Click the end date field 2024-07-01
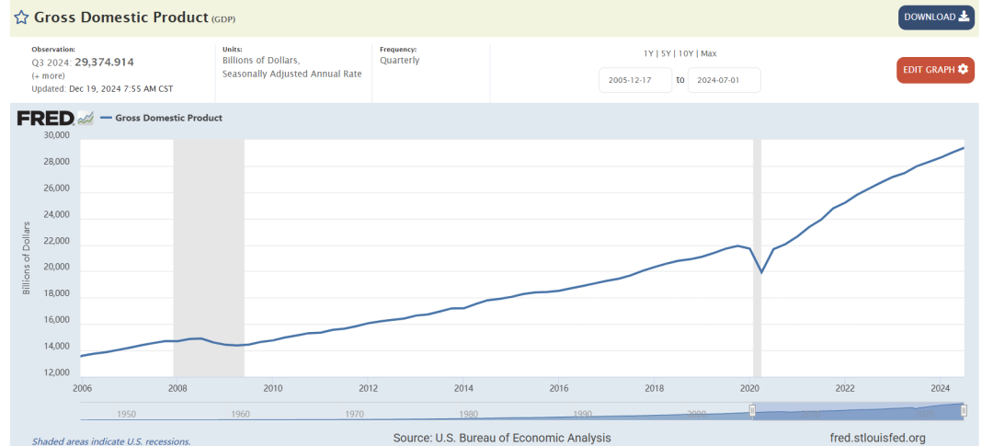Screen dimensions: 993x446 724,80
